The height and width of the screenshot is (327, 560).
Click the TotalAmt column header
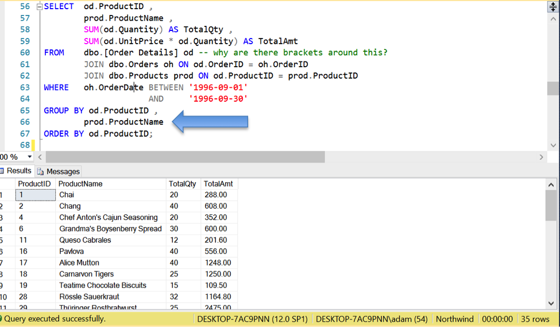[x=219, y=184]
